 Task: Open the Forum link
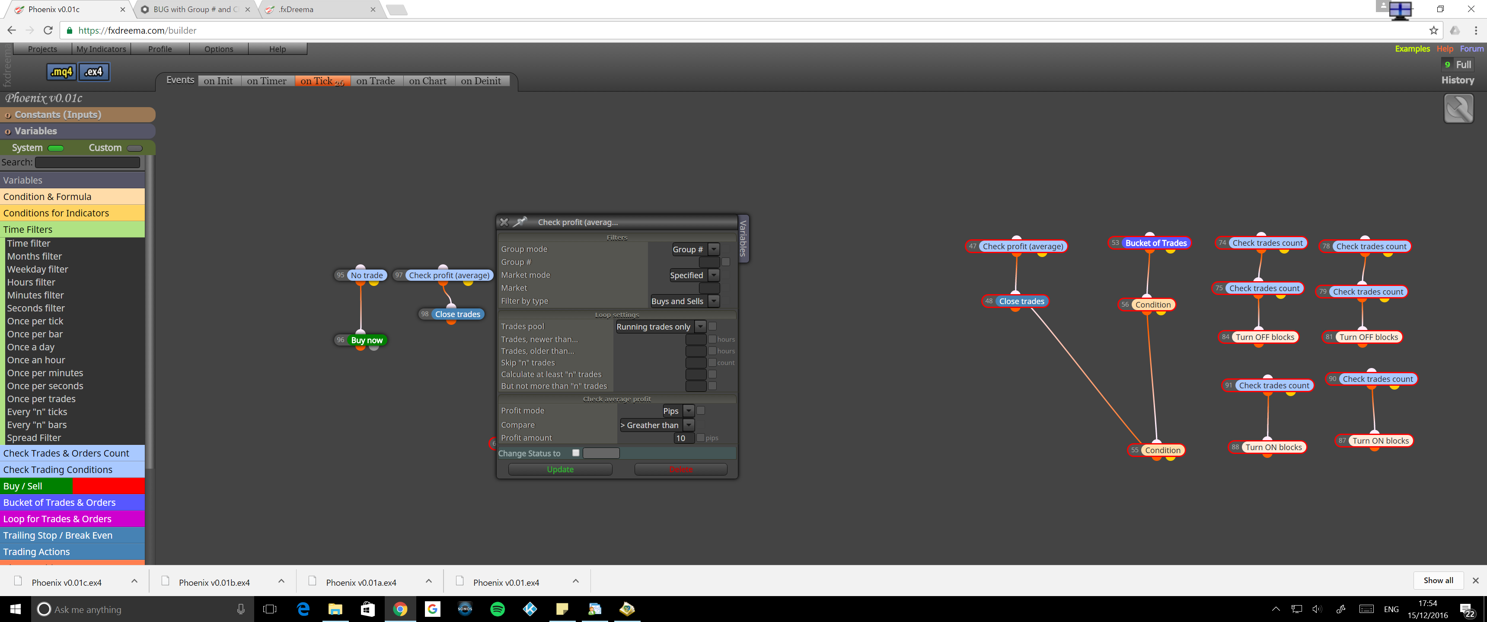click(x=1471, y=49)
